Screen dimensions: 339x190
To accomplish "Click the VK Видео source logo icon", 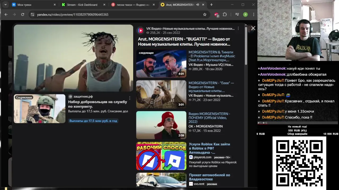I will [x=140, y=31].
